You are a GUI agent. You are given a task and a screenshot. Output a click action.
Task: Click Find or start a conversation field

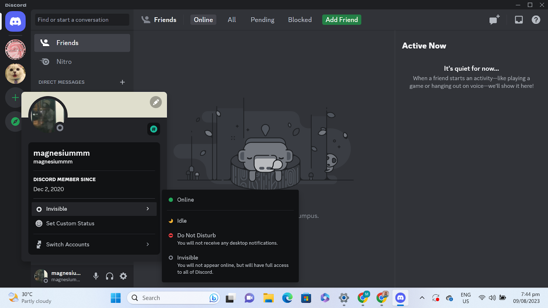[x=82, y=20]
